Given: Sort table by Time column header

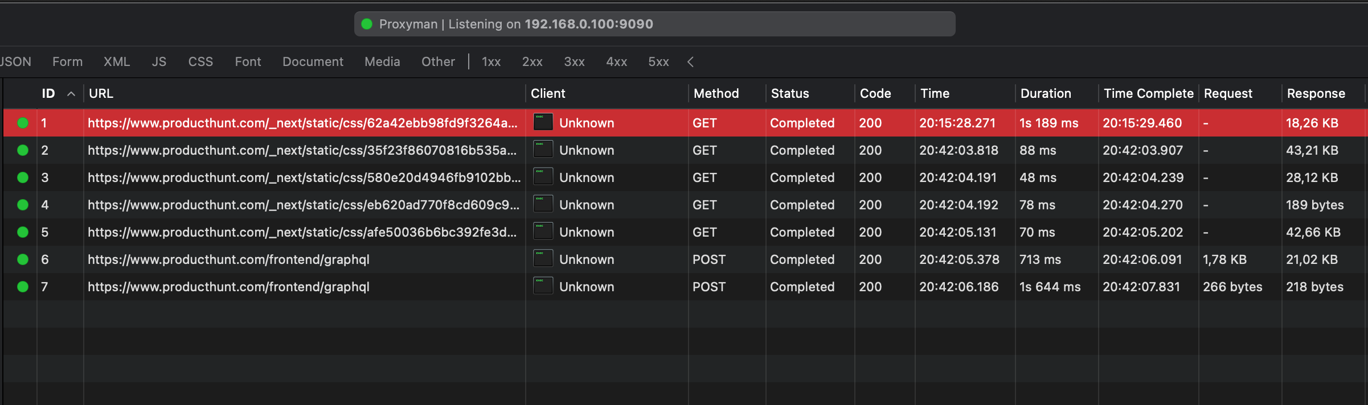Looking at the screenshot, I should pos(935,93).
